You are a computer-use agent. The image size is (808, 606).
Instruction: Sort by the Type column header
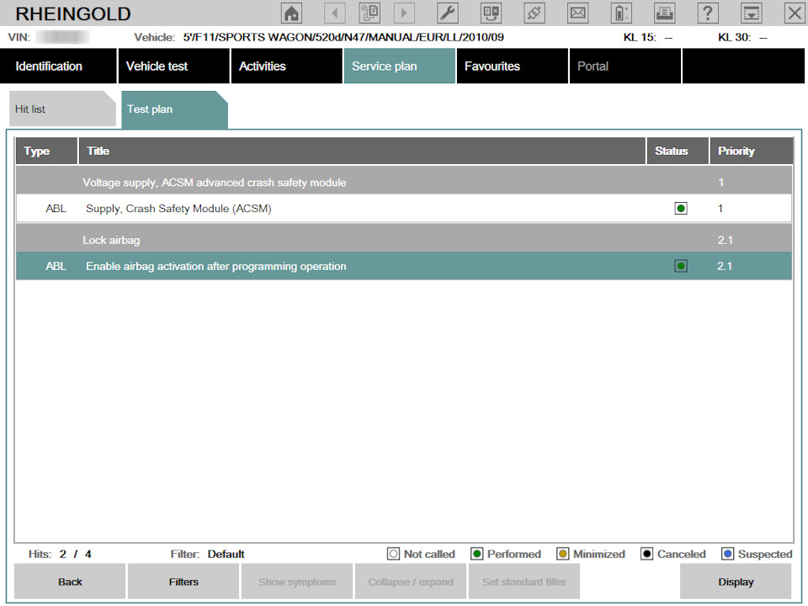pyautogui.click(x=46, y=151)
